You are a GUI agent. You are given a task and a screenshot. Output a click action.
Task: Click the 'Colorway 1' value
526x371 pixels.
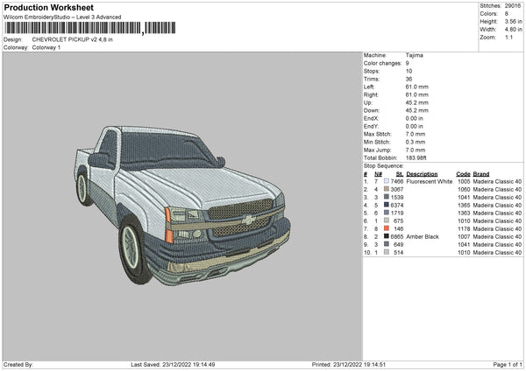46,47
